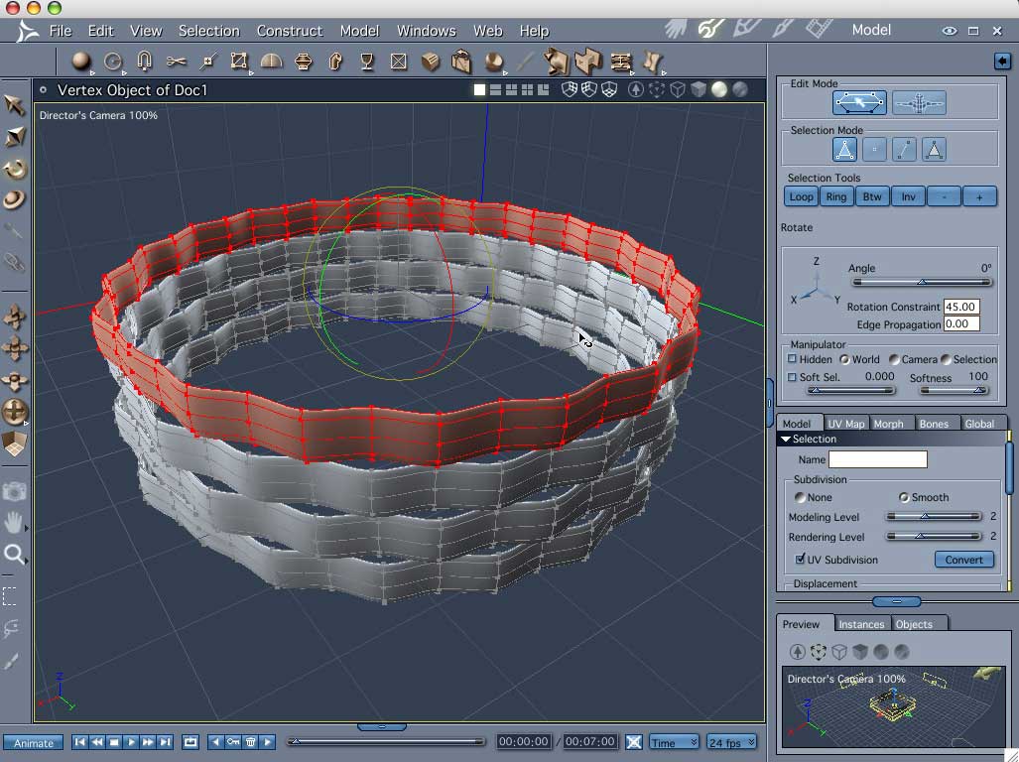Switch to the UV Map tab
The image size is (1019, 762).
click(846, 424)
